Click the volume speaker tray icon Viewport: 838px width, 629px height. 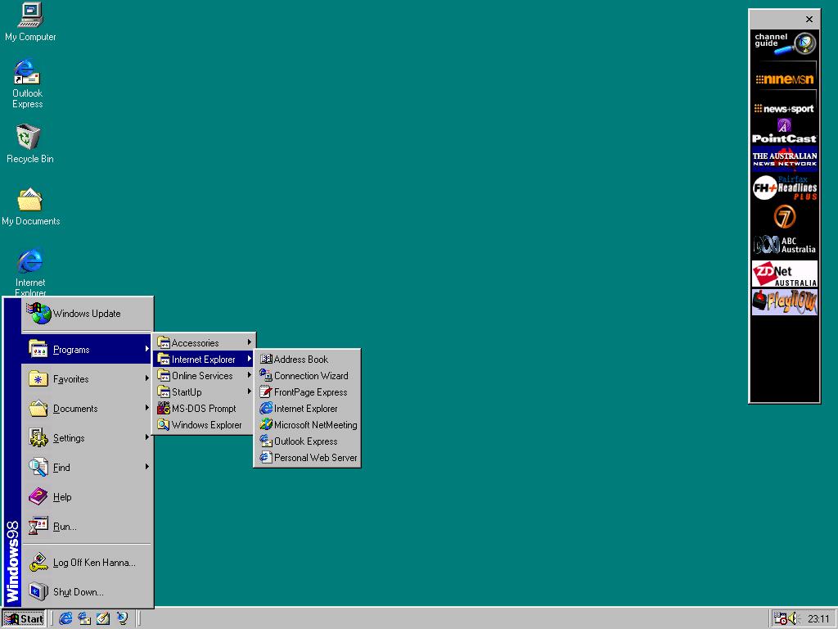pyautogui.click(x=792, y=619)
